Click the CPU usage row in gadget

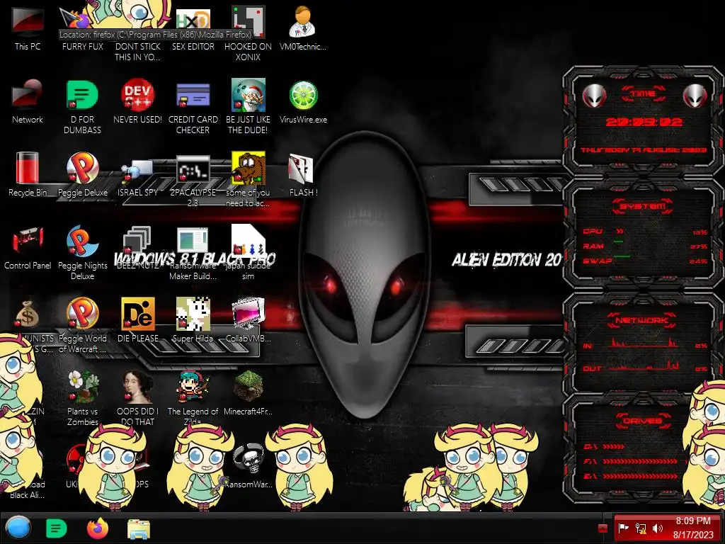click(644, 232)
